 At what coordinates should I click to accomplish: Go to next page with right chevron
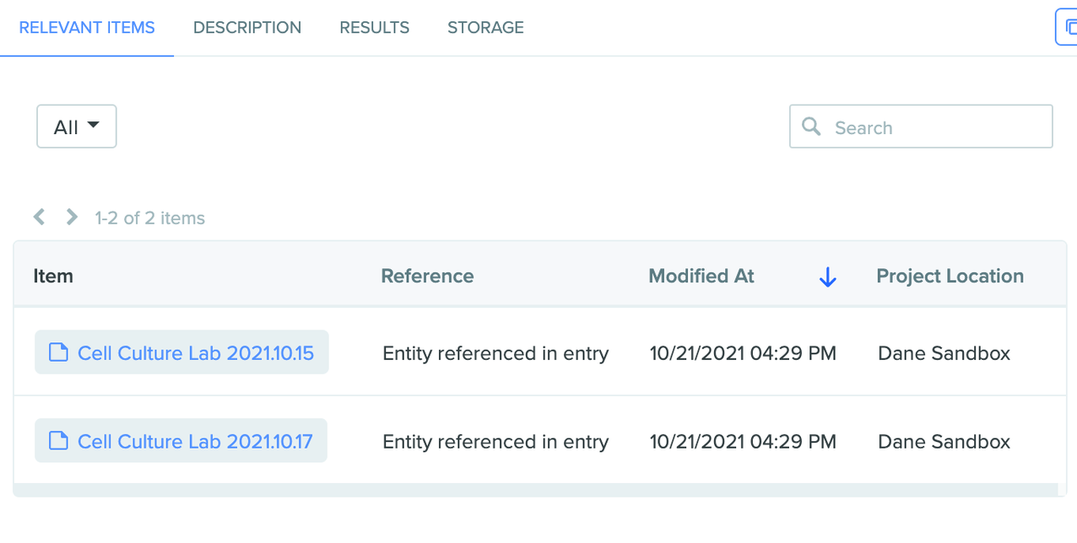pyautogui.click(x=73, y=218)
